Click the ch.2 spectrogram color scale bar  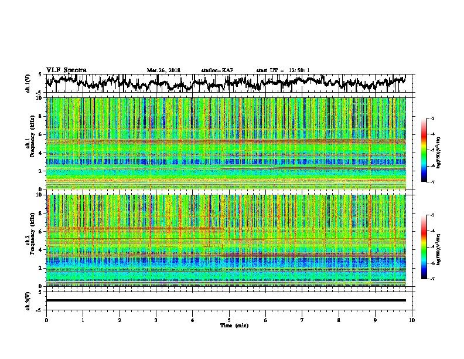(424, 247)
